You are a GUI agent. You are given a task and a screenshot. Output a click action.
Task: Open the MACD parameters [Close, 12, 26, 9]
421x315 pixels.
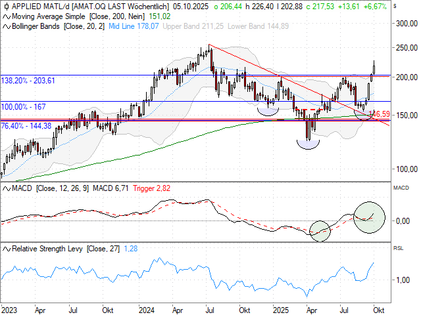tap(62, 188)
